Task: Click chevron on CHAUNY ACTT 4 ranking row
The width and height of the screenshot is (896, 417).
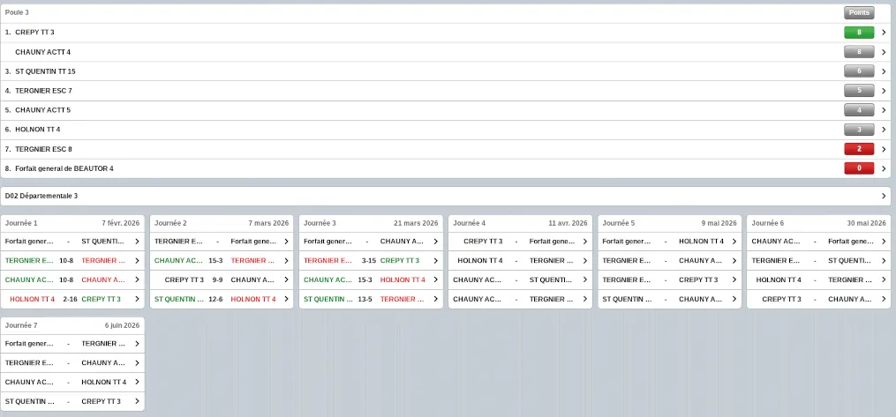Action: click(x=884, y=52)
